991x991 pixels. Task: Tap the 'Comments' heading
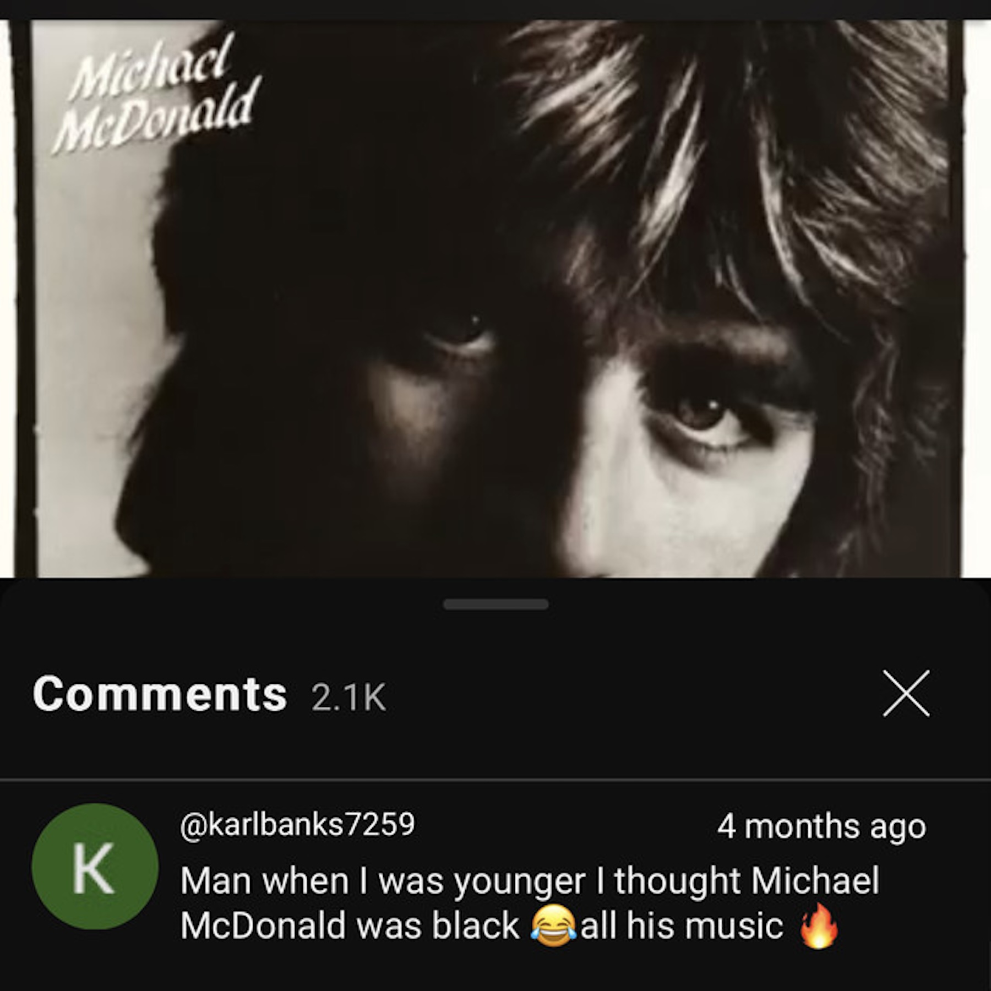pyautogui.click(x=160, y=694)
